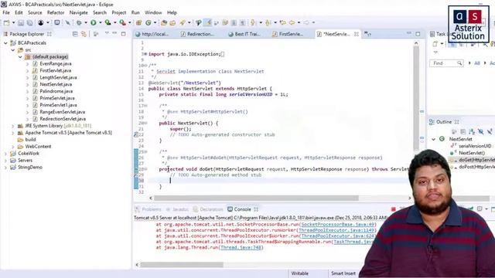The image size is (495, 278).
Task: Collapse NextServlet class in Outline
Action: pyautogui.click(x=434, y=139)
